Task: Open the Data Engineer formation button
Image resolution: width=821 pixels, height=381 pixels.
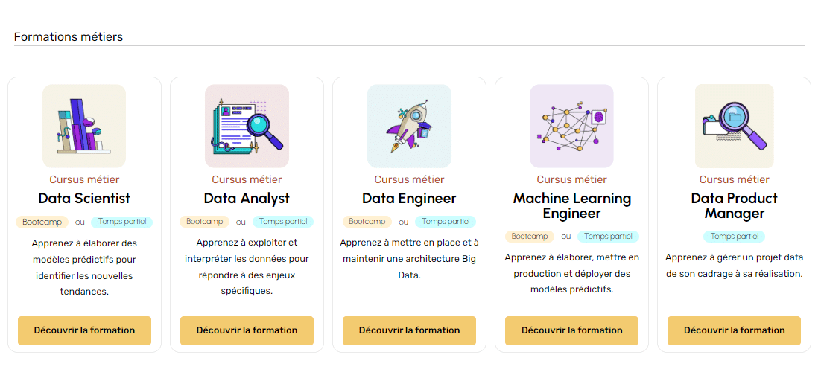Action: coord(409,330)
